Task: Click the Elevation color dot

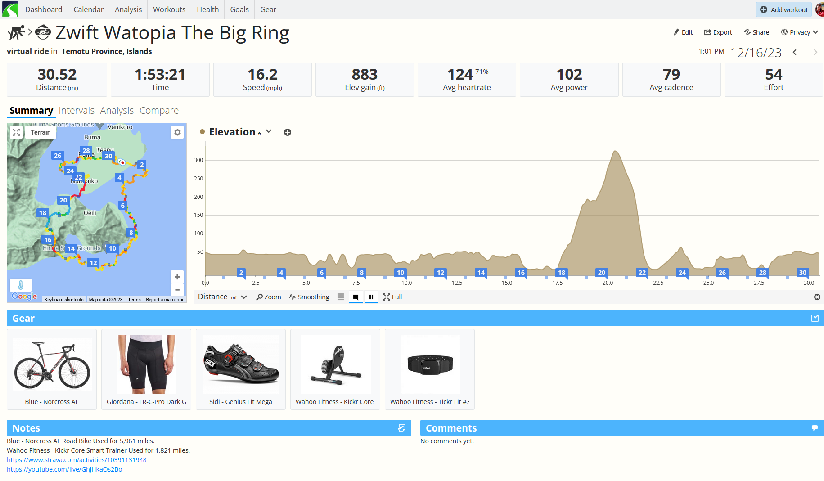Action: (x=203, y=132)
